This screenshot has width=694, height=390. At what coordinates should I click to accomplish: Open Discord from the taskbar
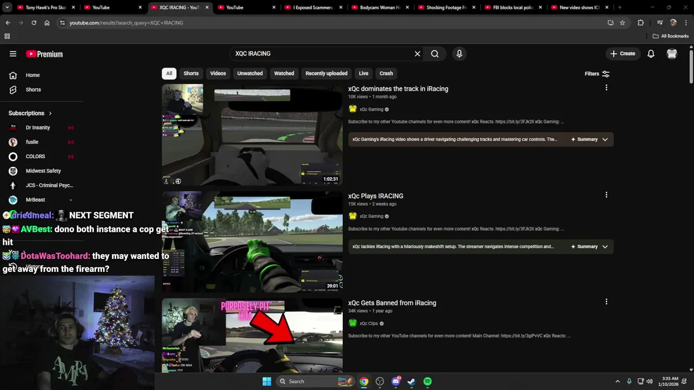[396, 381]
